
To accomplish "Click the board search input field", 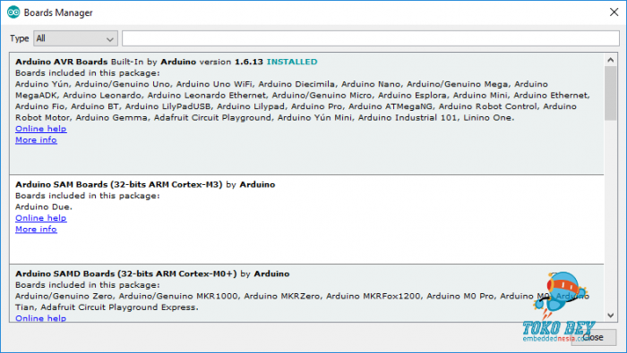I will pyautogui.click(x=371, y=38).
